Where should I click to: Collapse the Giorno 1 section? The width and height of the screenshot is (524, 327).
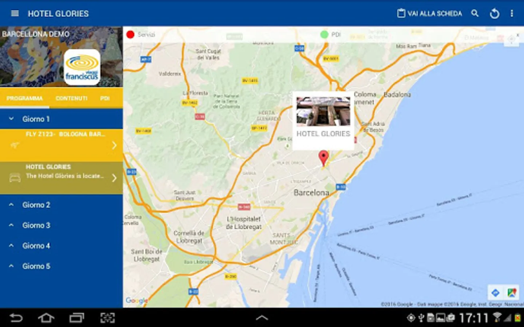(x=61, y=119)
